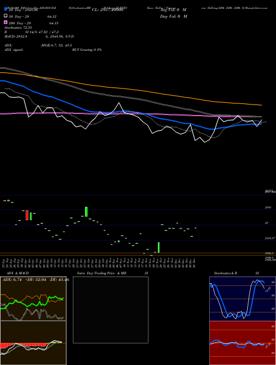Image resolution: width=276 pixels, height=365 pixels.
Task: Click the '(MGR) 6.7, 52, 45.5' ADX values
Action: pos(56,45)
